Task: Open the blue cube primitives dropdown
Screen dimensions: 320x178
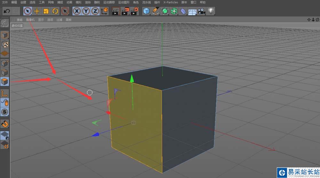Action: click(146, 11)
